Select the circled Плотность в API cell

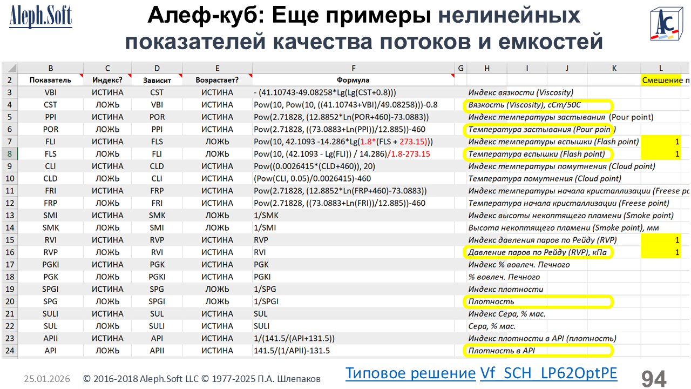[x=538, y=351]
